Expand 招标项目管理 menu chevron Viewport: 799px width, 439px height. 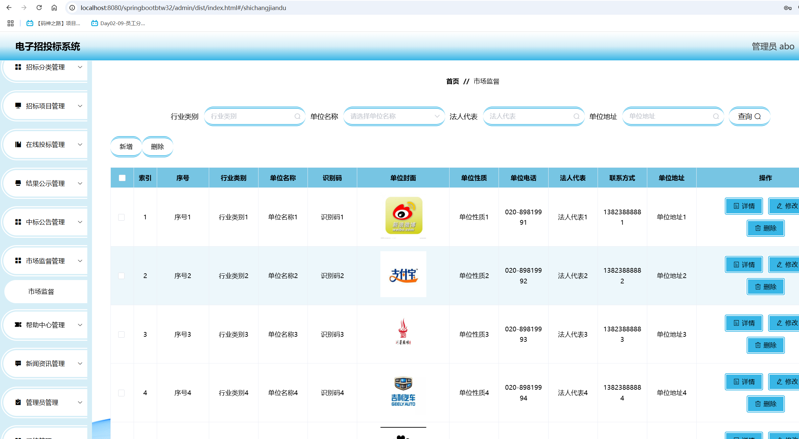[80, 106]
